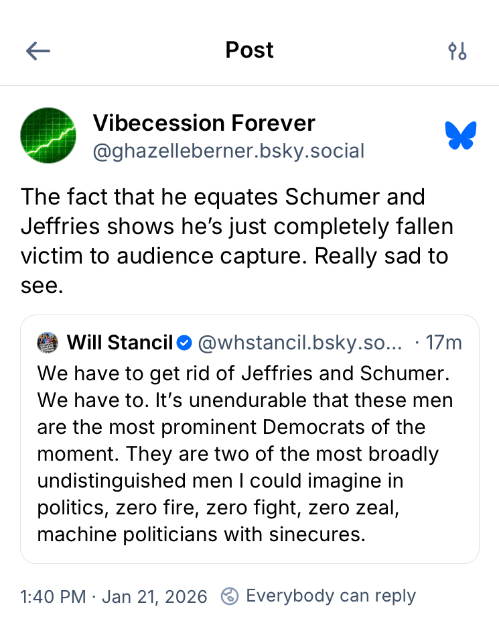Open the Vibecession Forever profile name
Image resolution: width=499 pixels, height=621 pixels.
[204, 123]
